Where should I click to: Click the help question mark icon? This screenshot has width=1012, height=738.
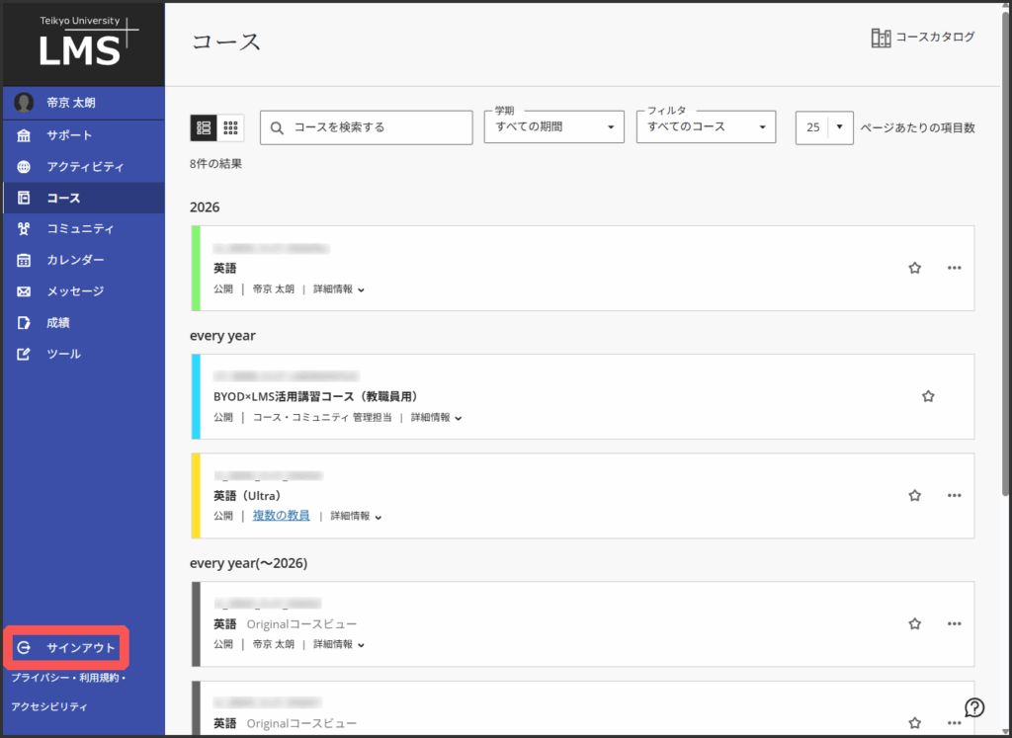click(x=973, y=706)
